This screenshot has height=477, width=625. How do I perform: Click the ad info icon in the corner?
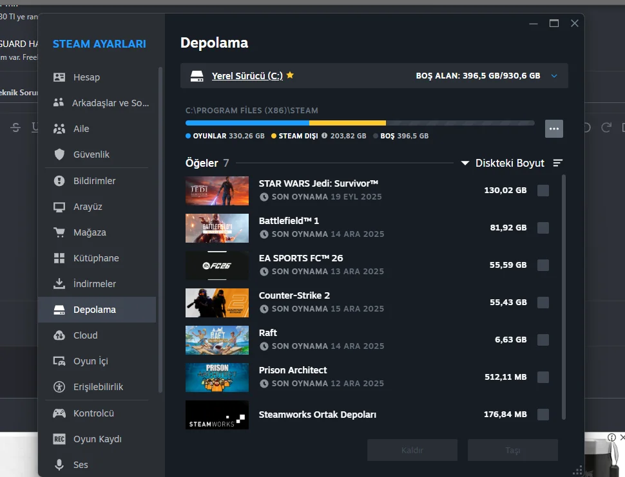(612, 438)
